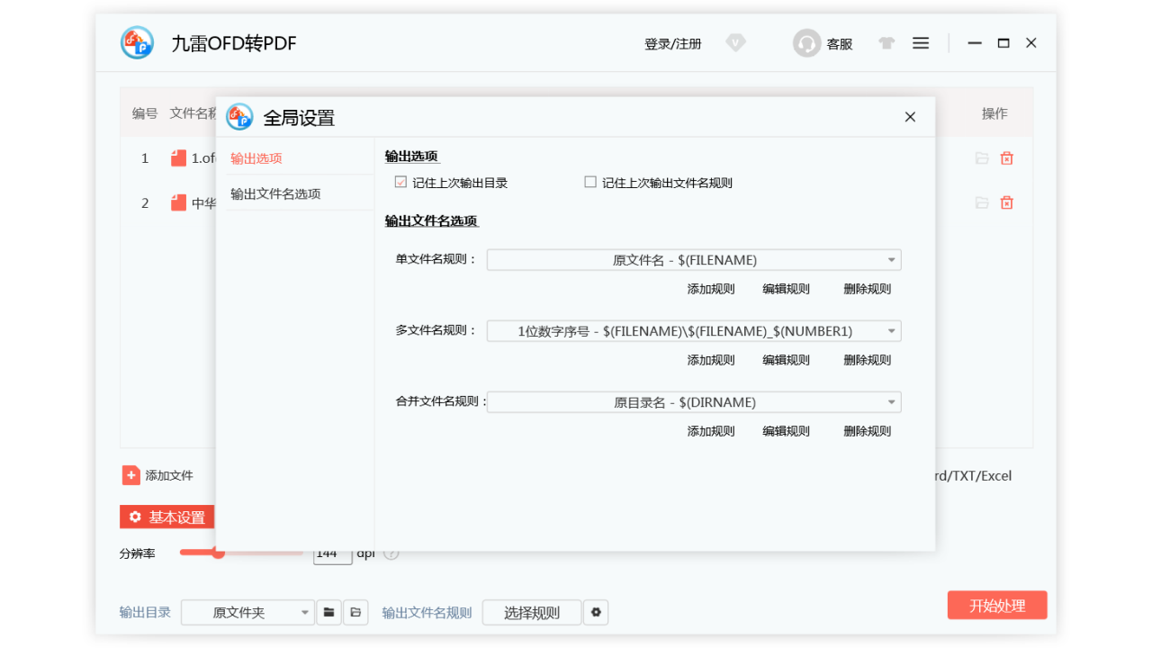Open the 合并文件名规则 dropdown
Screen dimensions: 1152x648
pyautogui.click(x=693, y=401)
